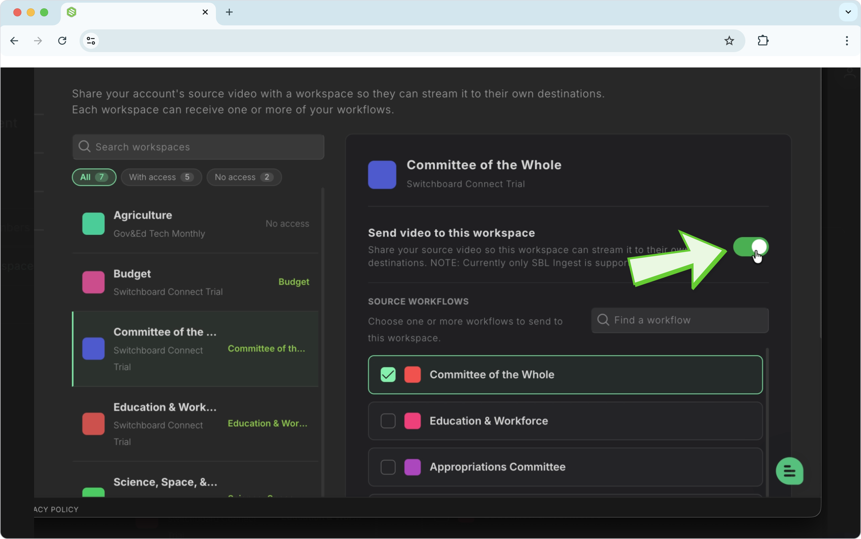Click the Gov&Ed Tech Monthly subtitle
The height and width of the screenshot is (539, 861).
(x=159, y=233)
